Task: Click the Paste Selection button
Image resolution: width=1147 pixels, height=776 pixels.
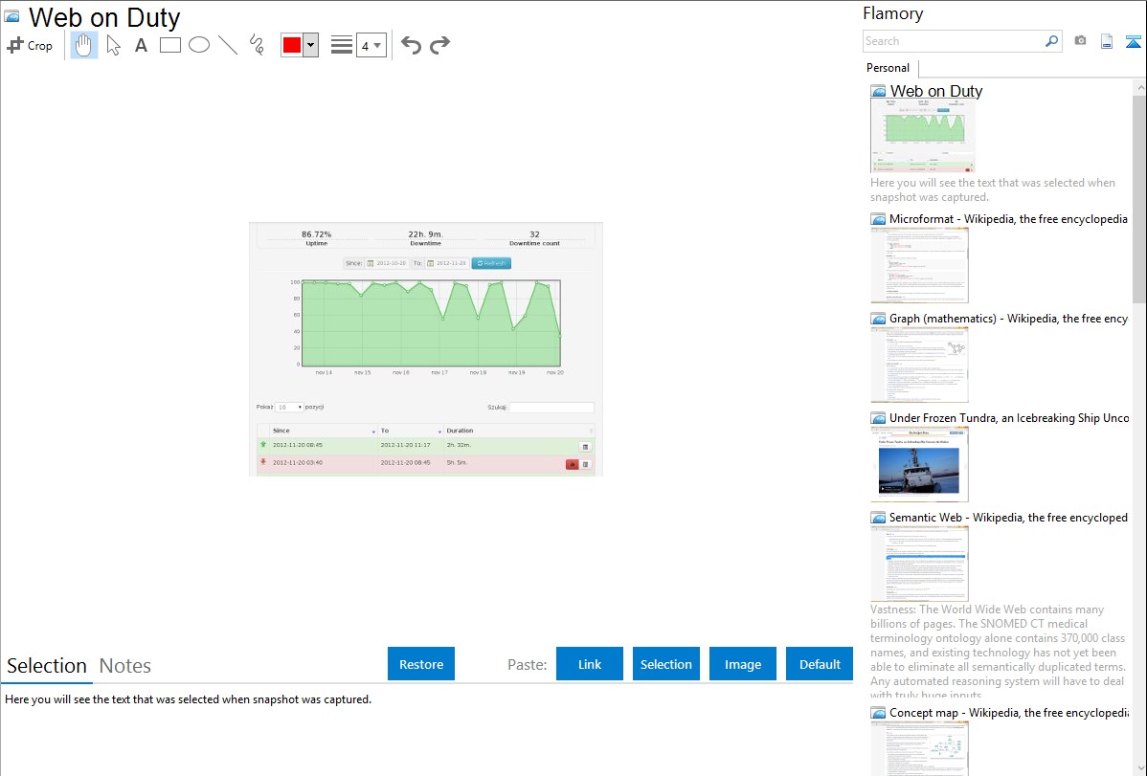Action: coord(665,664)
